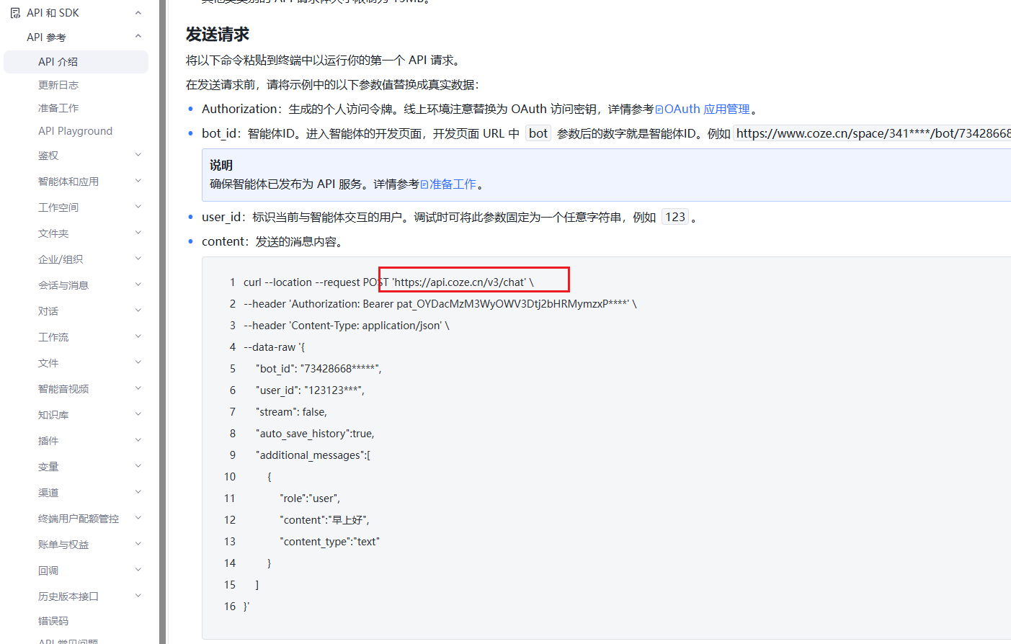Viewport: 1011px width, 644px height.
Task: Click the "bot_id" line in the code
Action: click(319, 369)
